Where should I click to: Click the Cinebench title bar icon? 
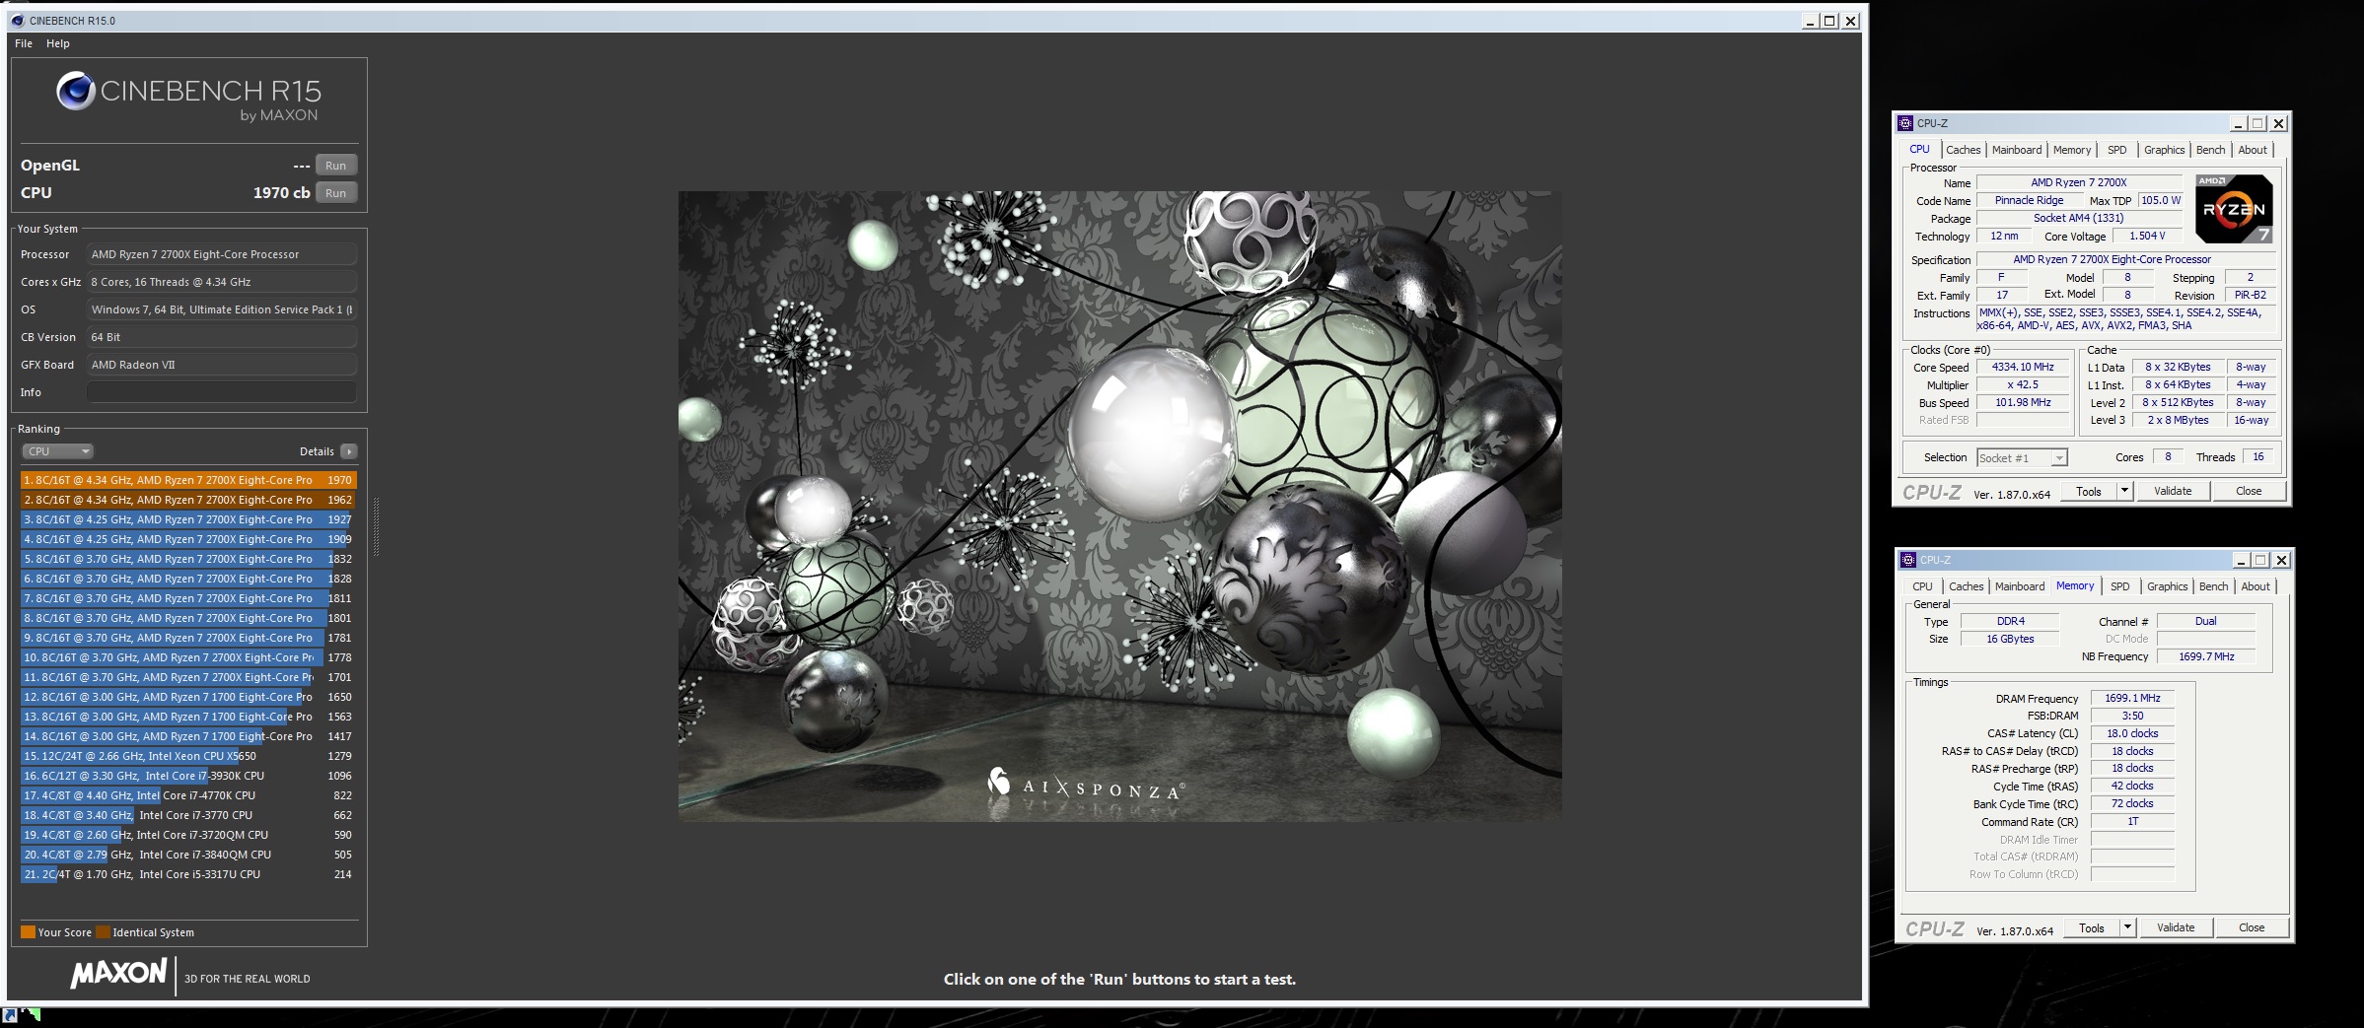click(x=17, y=20)
